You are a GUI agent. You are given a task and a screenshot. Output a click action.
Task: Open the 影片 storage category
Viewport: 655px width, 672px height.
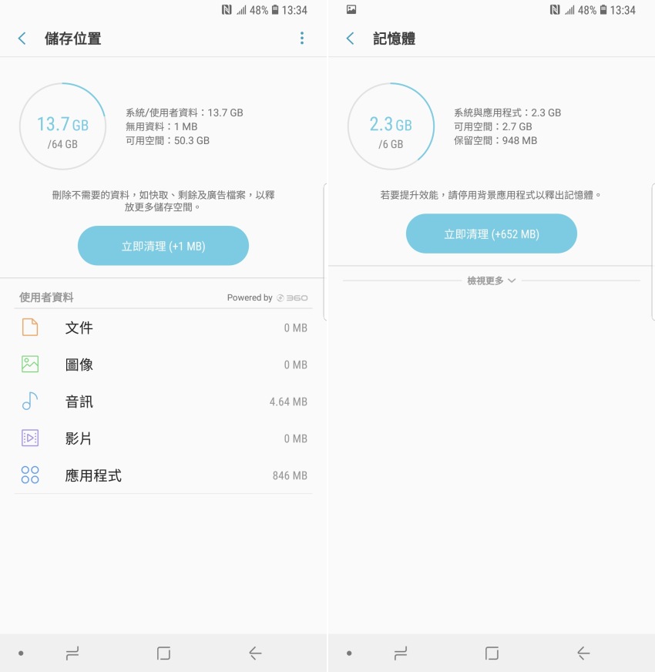(163, 438)
